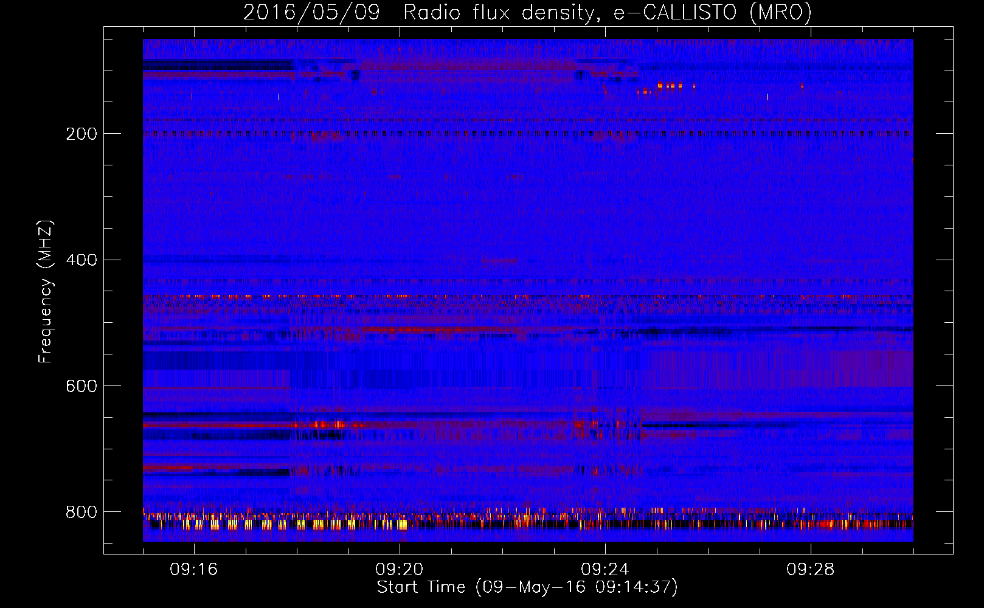Click the 09:20 time tick label
The width and height of the screenshot is (984, 608).
coord(400,570)
